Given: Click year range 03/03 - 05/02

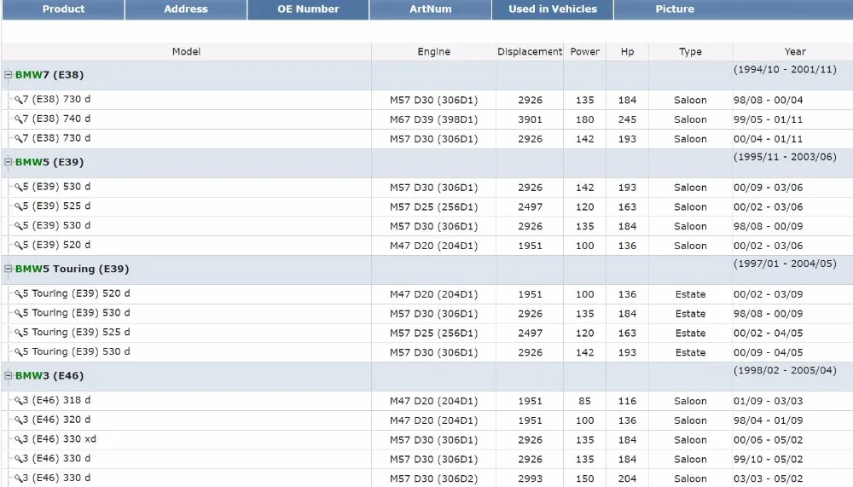Looking at the screenshot, I should tap(769, 478).
